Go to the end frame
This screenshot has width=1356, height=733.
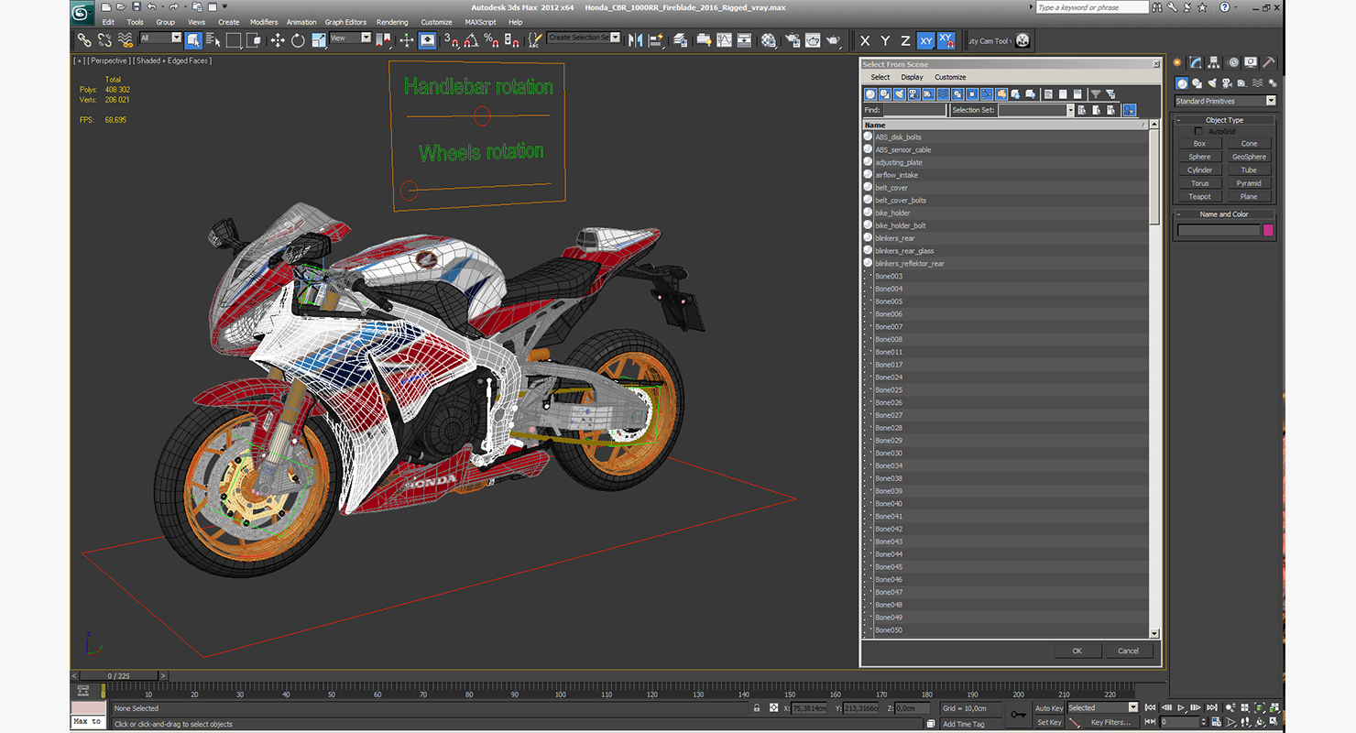pyautogui.click(x=1211, y=707)
